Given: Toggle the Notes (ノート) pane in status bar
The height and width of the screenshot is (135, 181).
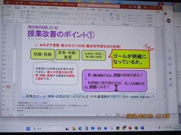Looking at the screenshot, I should 99,115.
